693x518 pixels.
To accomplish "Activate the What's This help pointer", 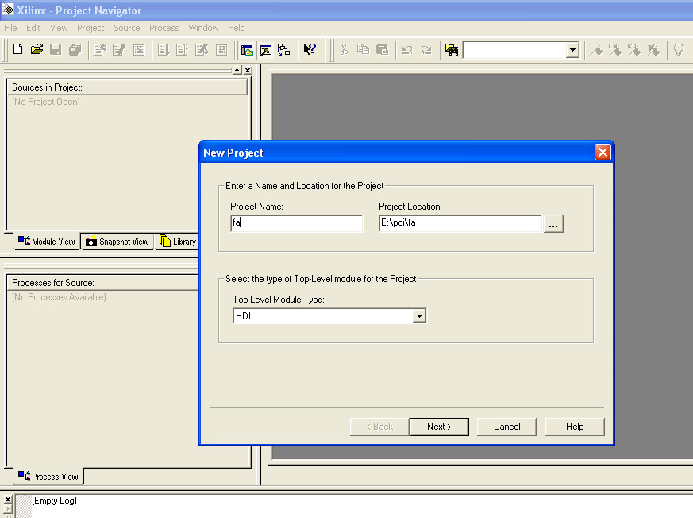I will pos(310,49).
